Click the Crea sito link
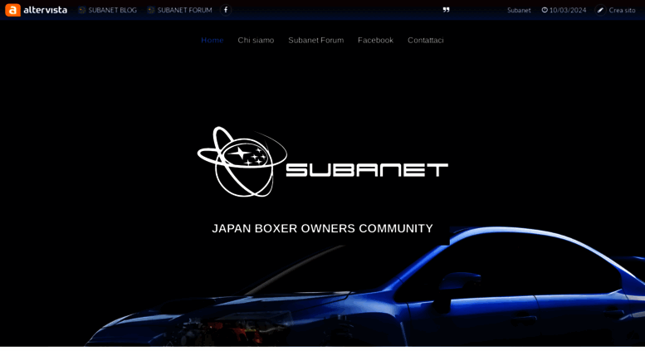The width and height of the screenshot is (645, 351). (x=622, y=10)
